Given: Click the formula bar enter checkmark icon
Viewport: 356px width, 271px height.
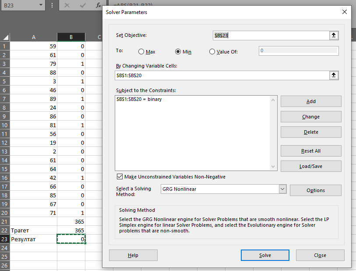Looking at the screenshot, I should pos(83,6).
